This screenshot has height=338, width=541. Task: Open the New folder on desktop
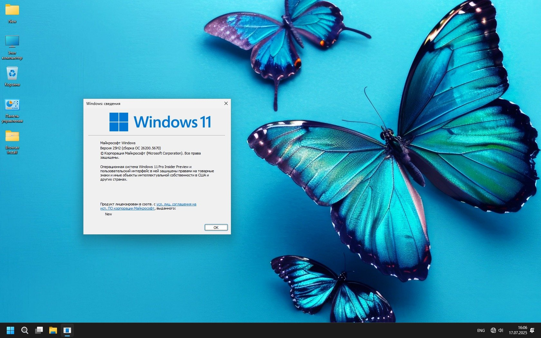12,13
